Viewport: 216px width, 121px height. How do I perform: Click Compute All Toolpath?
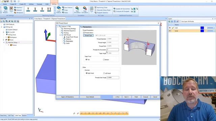pos(121,11)
